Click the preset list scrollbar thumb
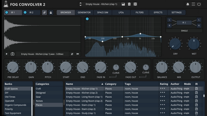 (x=204, y=96)
